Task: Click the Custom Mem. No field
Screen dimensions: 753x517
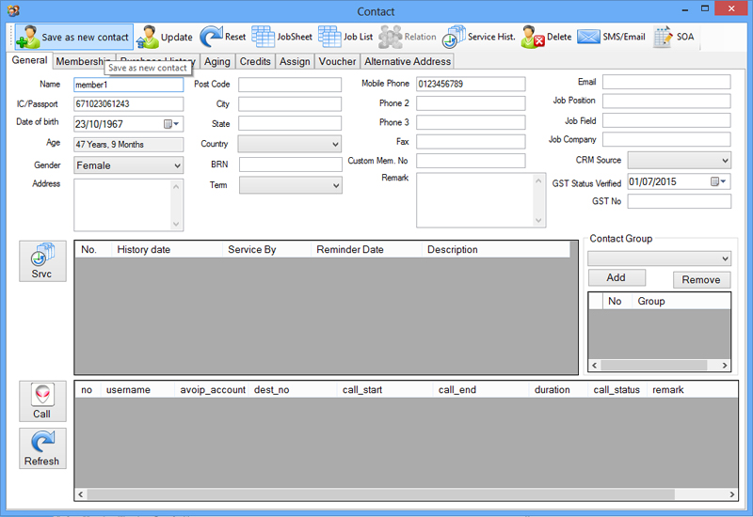Action: pyautogui.click(x=471, y=161)
